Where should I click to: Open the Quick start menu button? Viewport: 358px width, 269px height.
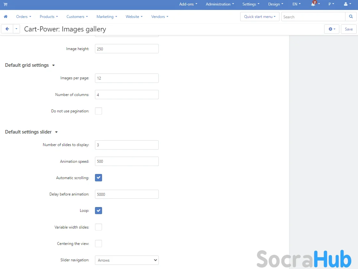pyautogui.click(x=259, y=17)
